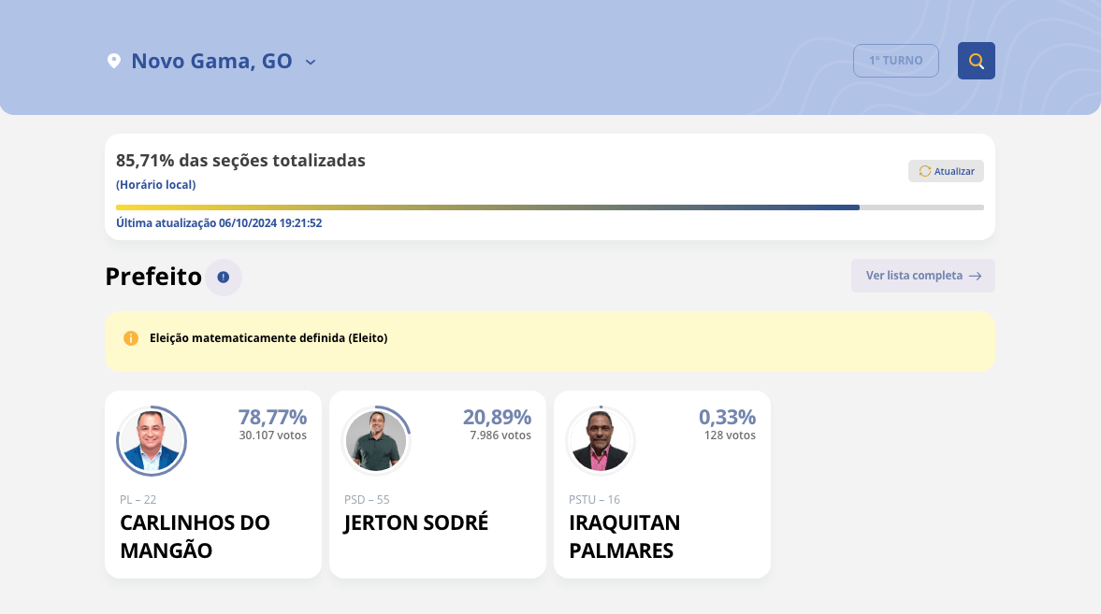Select the CARLINHOS DO MANGÃO candidate name
Viewport: 1101px width, 614px height.
(195, 536)
